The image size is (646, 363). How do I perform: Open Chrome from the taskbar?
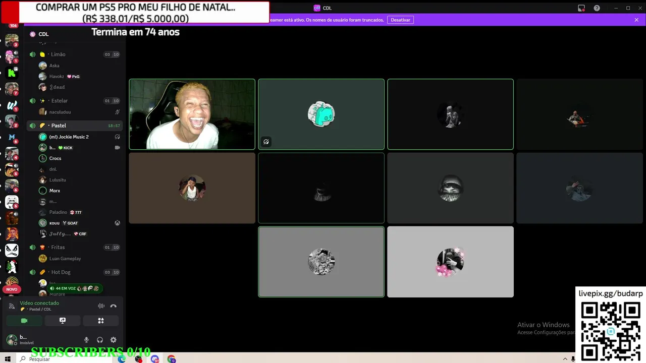point(172,359)
